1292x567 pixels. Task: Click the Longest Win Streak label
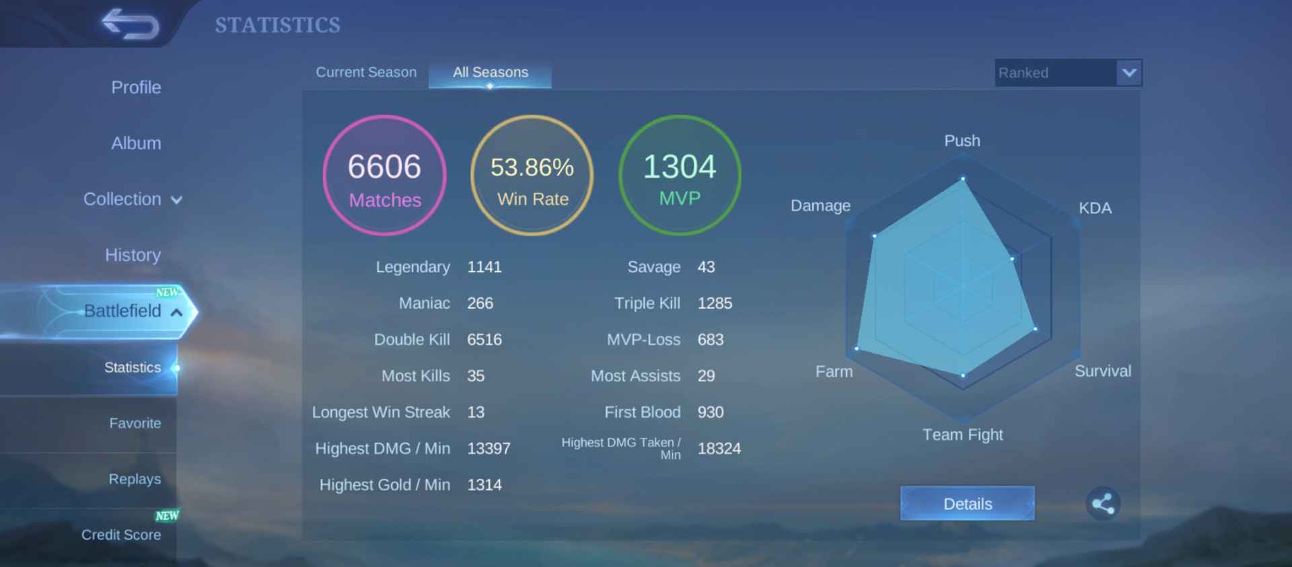[381, 412]
